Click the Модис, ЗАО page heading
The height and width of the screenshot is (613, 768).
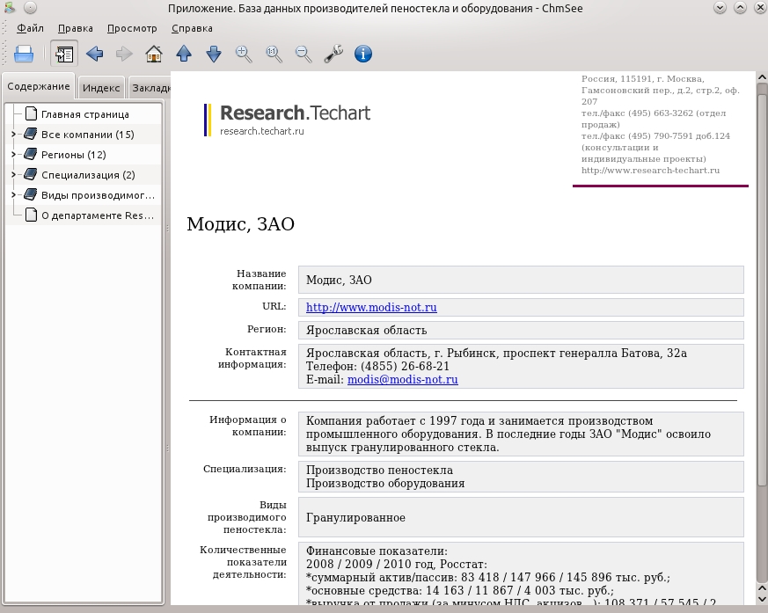pos(240,223)
